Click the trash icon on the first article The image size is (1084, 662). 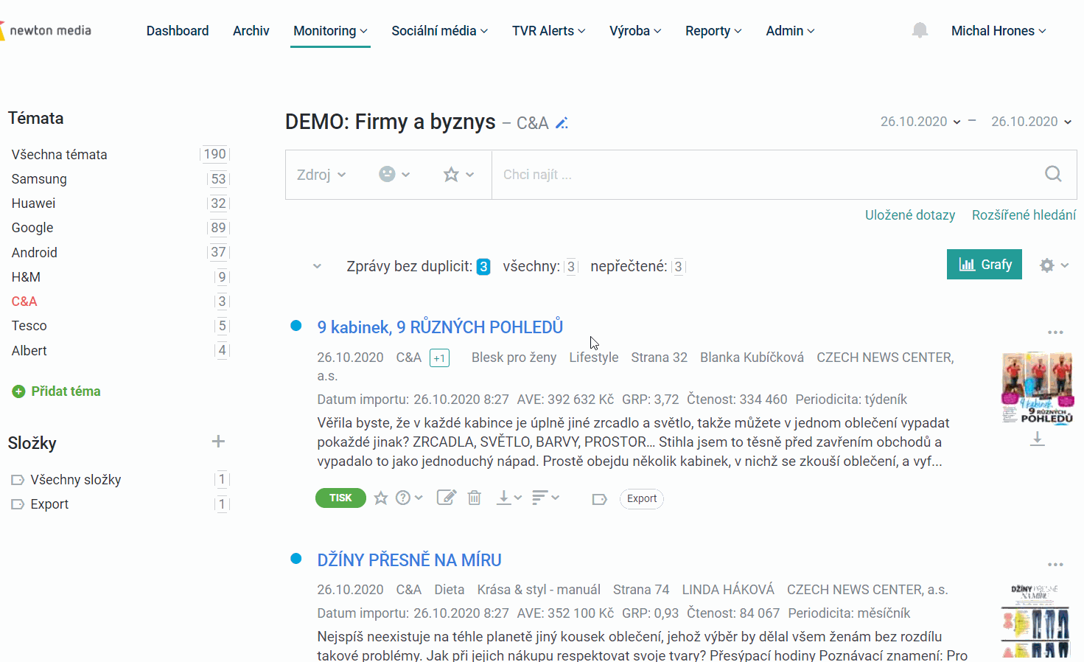(475, 498)
